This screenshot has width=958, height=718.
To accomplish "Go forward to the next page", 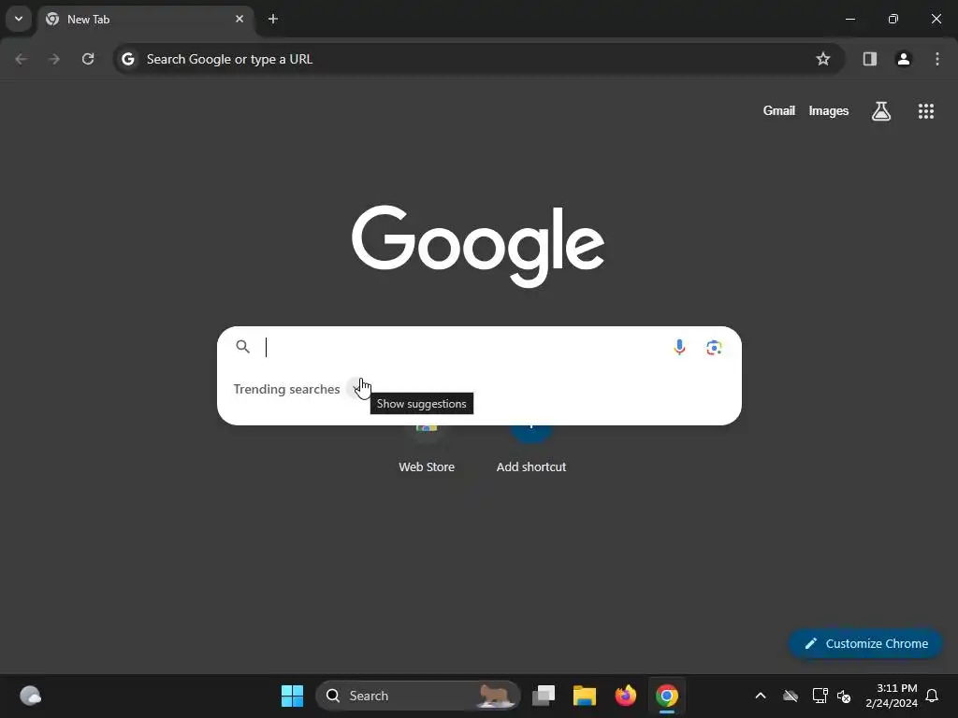I will pyautogui.click(x=54, y=59).
